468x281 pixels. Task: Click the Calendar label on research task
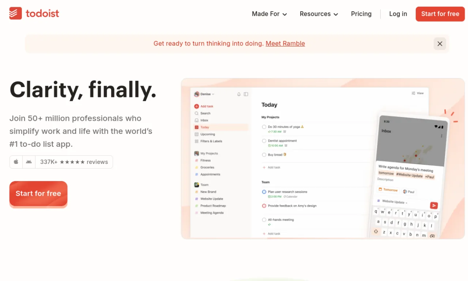pyautogui.click(x=291, y=196)
